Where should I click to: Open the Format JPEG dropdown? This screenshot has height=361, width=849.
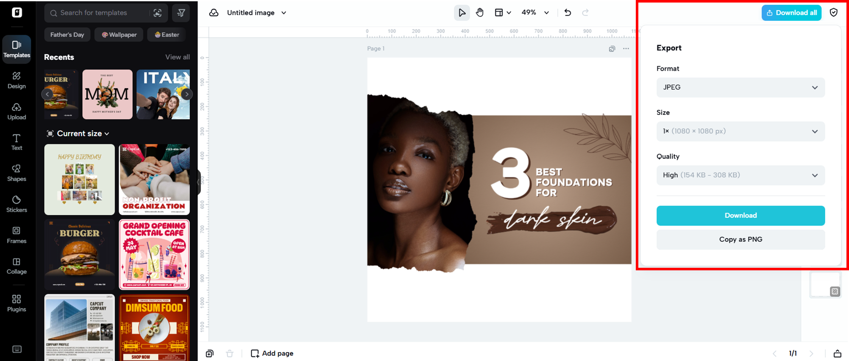(x=740, y=87)
